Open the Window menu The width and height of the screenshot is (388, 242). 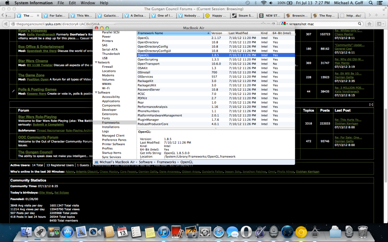pos(88,3)
